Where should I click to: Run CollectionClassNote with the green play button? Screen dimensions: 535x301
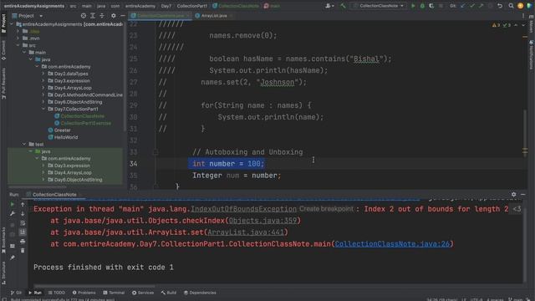(x=413, y=6)
